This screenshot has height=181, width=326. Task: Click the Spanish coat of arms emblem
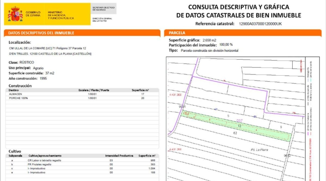tap(15, 14)
